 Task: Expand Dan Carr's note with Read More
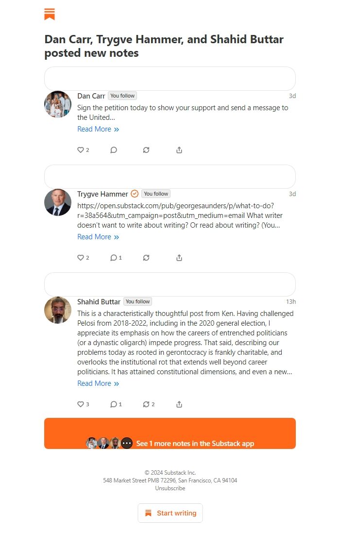pyautogui.click(x=98, y=129)
